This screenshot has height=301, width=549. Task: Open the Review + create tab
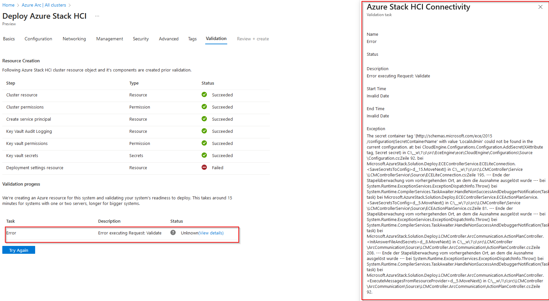pos(253,39)
